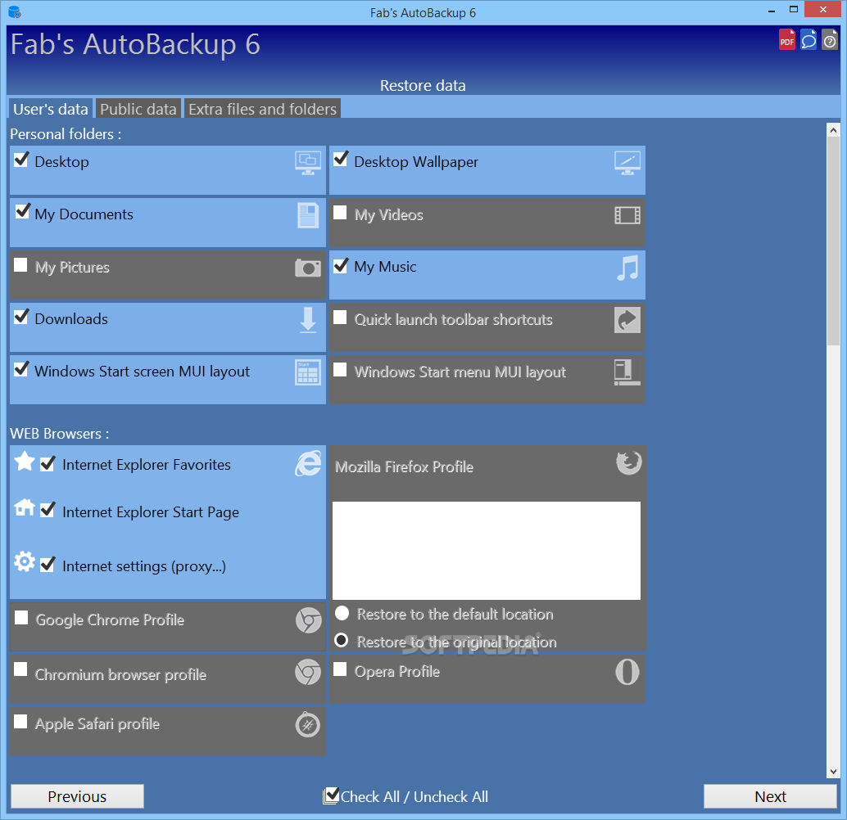Click the WEB Browsers heading
Image resolution: width=847 pixels, height=820 pixels.
(x=60, y=434)
